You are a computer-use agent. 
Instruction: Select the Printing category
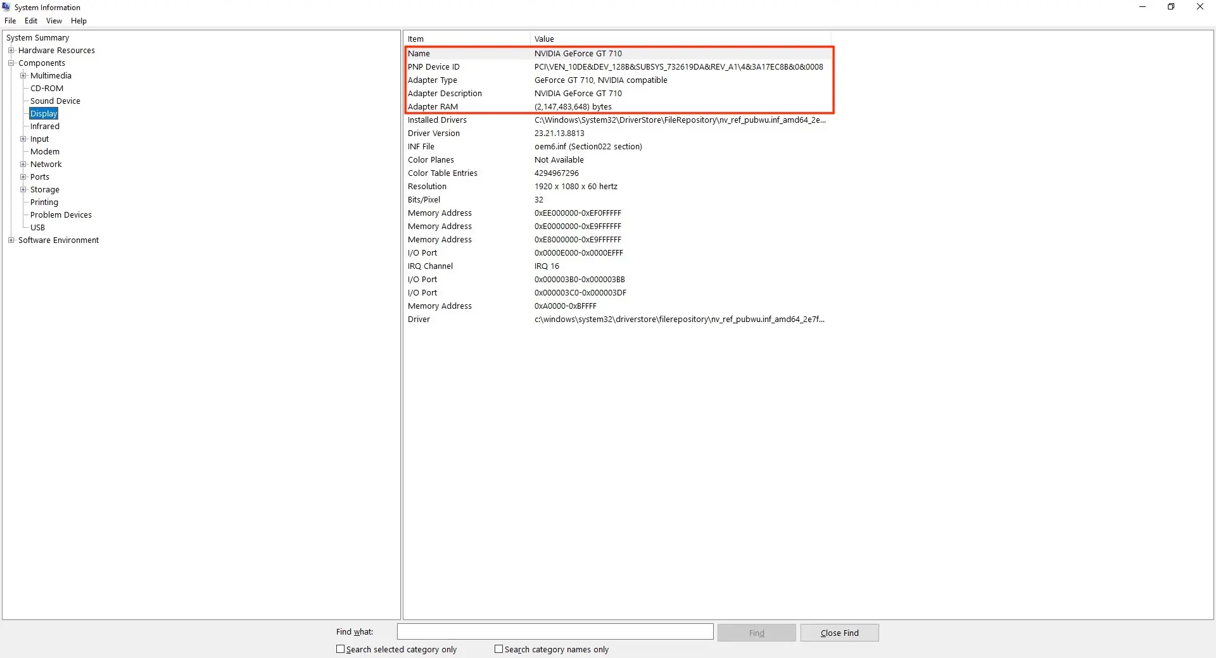point(44,202)
